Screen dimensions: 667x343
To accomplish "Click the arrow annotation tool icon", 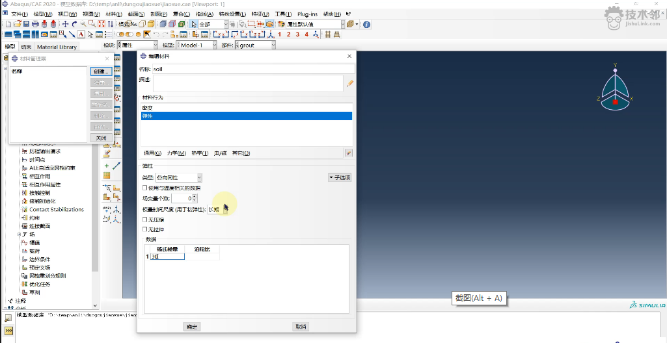I will click(72, 34).
